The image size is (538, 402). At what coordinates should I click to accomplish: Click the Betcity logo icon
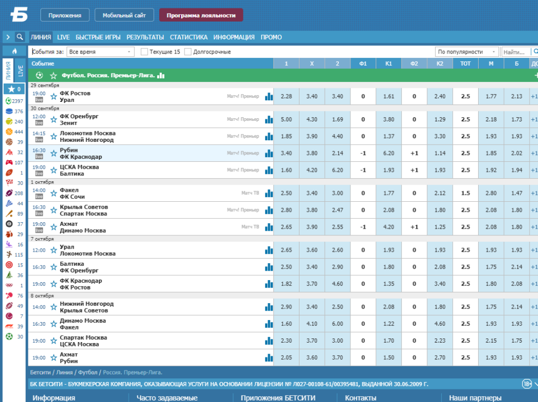[x=19, y=15]
